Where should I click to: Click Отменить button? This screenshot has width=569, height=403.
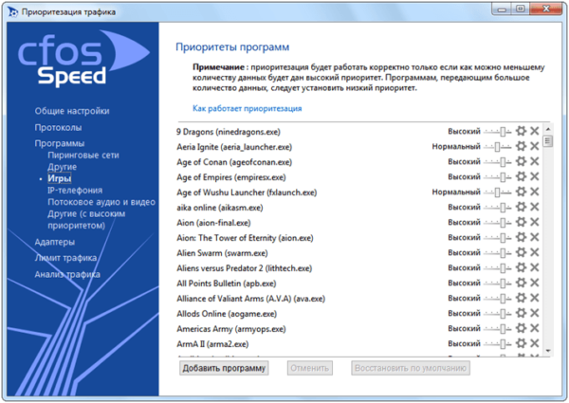click(309, 368)
